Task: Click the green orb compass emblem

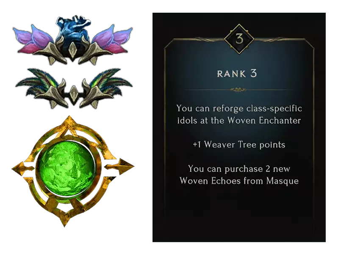Action: (x=73, y=171)
